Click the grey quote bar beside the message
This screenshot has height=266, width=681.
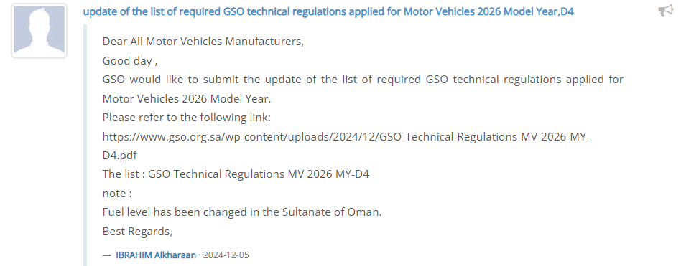[x=85, y=145]
